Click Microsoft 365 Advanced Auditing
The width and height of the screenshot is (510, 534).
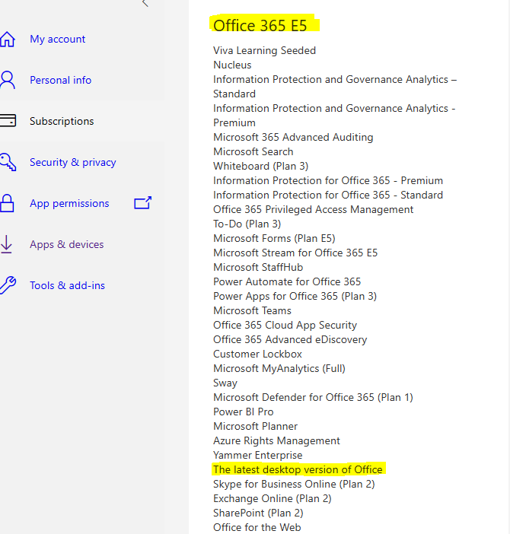[293, 137]
